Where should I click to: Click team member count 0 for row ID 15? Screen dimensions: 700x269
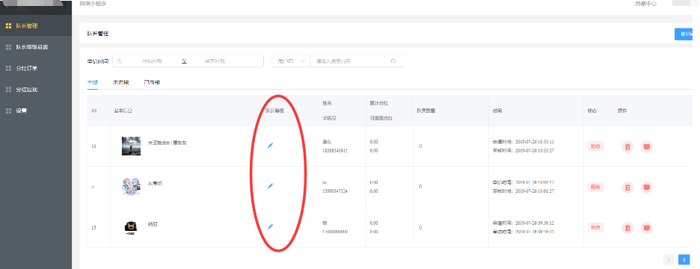(x=420, y=227)
